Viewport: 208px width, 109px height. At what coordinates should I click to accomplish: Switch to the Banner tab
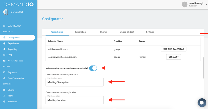coord(104,32)
